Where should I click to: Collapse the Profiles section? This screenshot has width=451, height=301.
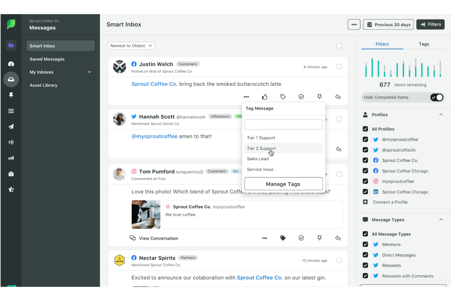[441, 114]
